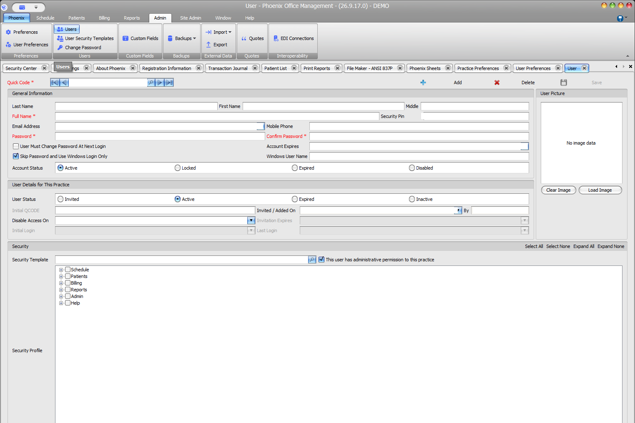Check the Billing security node

(x=68, y=283)
